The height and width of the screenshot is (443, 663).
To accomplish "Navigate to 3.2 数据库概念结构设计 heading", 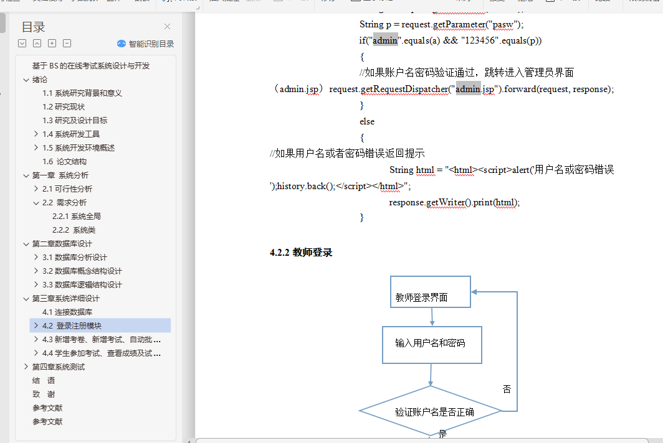I will [x=82, y=271].
